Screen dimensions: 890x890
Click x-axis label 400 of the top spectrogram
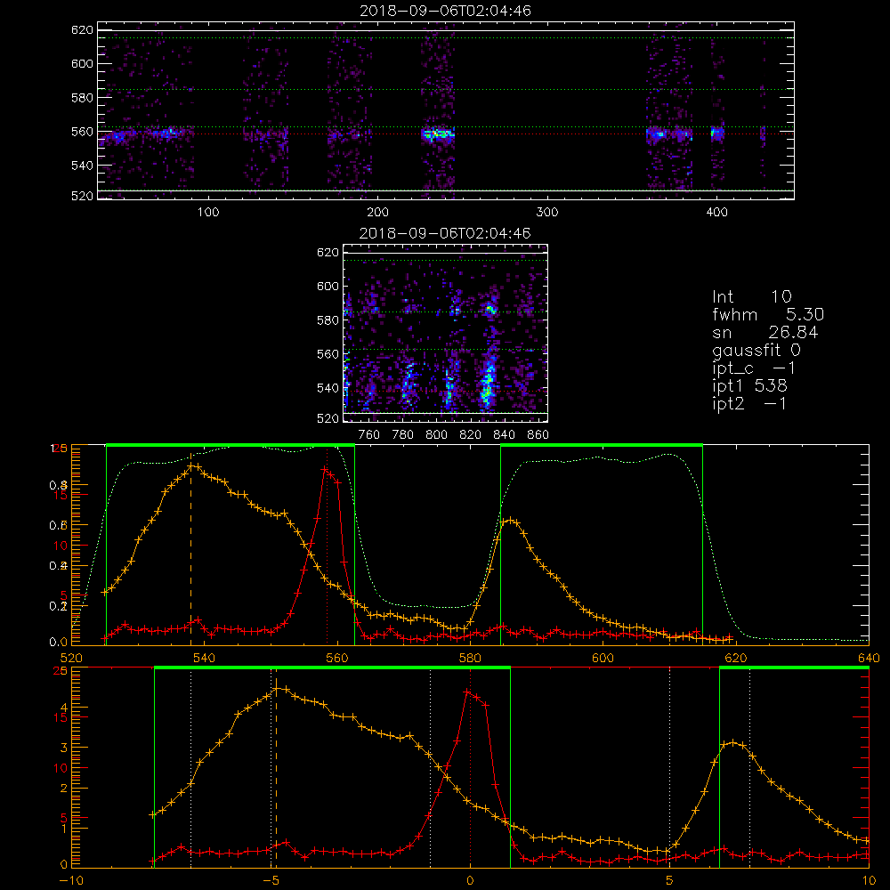tap(716, 213)
